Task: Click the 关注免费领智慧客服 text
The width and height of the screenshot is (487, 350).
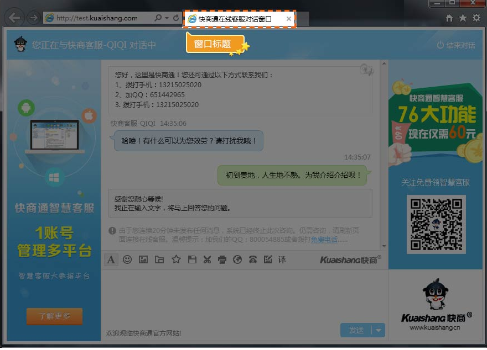Action: pos(436,182)
